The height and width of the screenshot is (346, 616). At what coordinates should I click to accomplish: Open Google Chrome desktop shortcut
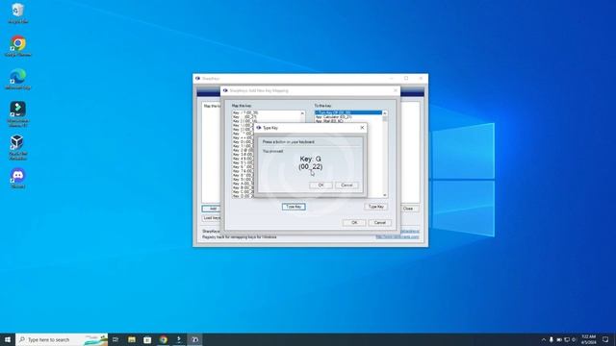(17, 46)
